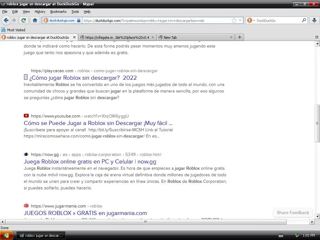Image resolution: width=320 pixels, height=240 pixels.
Task: Click the network tray icon
Action: click(x=297, y=235)
